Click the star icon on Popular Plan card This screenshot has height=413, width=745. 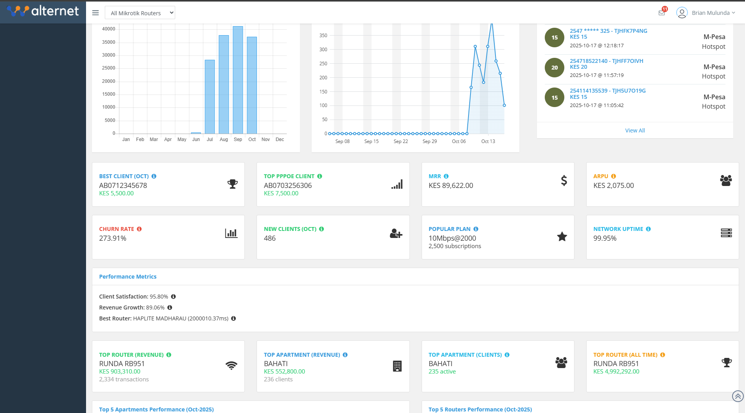pyautogui.click(x=562, y=236)
